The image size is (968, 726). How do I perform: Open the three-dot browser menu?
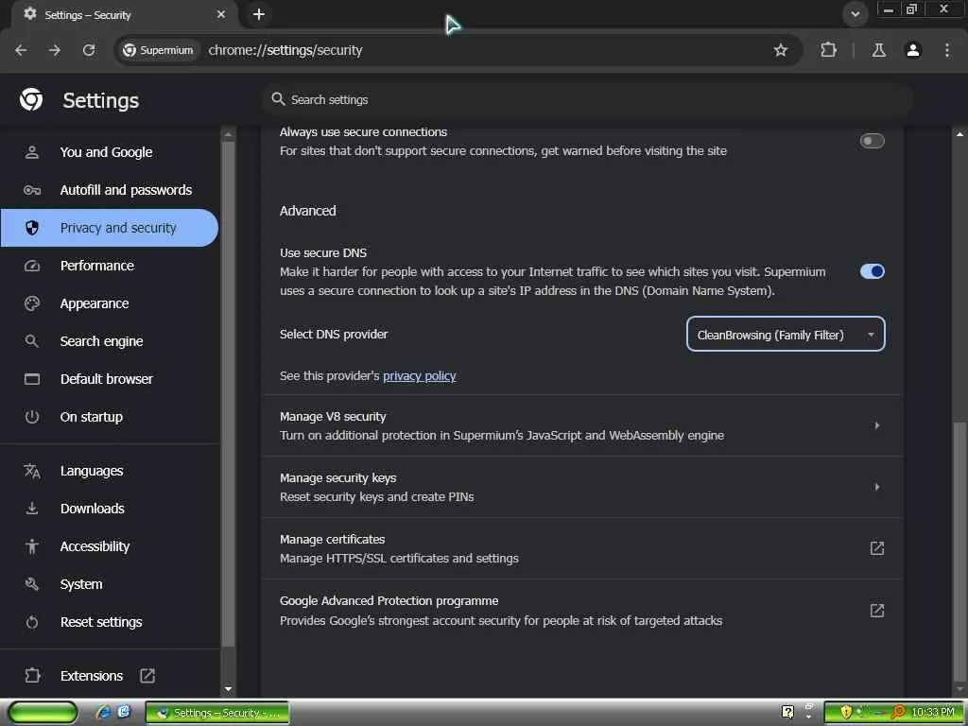[x=947, y=50]
